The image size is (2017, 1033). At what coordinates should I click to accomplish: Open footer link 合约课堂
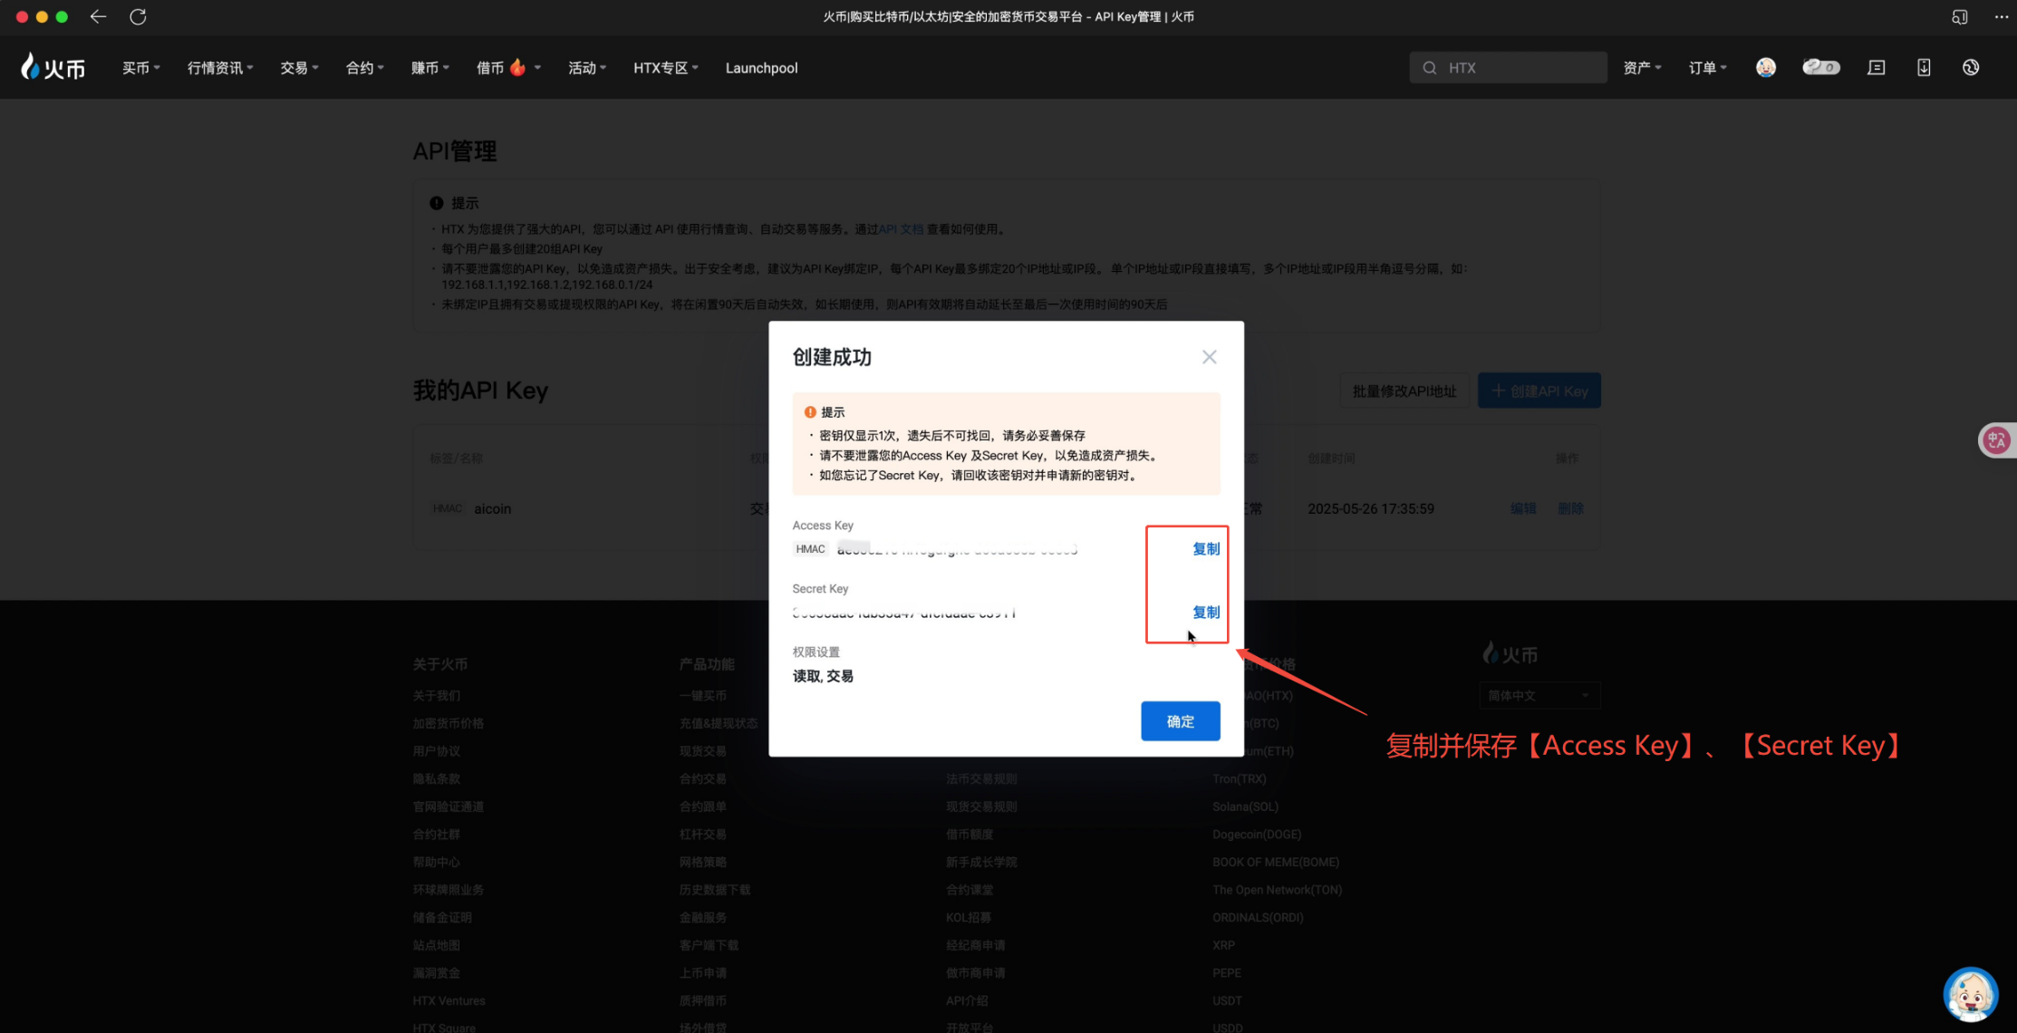969,890
